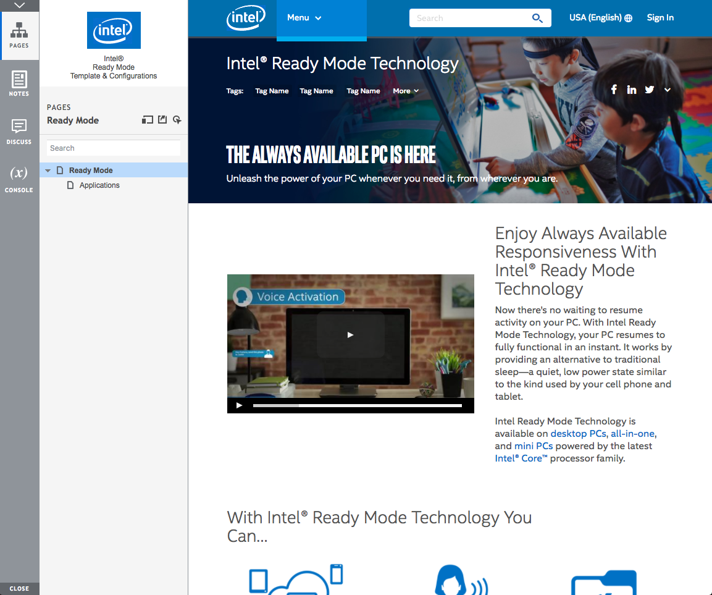Click the third Tag Name link
Image resolution: width=712 pixels, height=595 pixels.
point(363,91)
